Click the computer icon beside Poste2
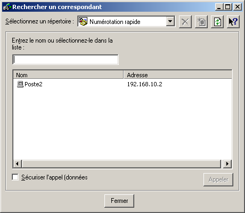The image size is (245, 213). point(20,84)
